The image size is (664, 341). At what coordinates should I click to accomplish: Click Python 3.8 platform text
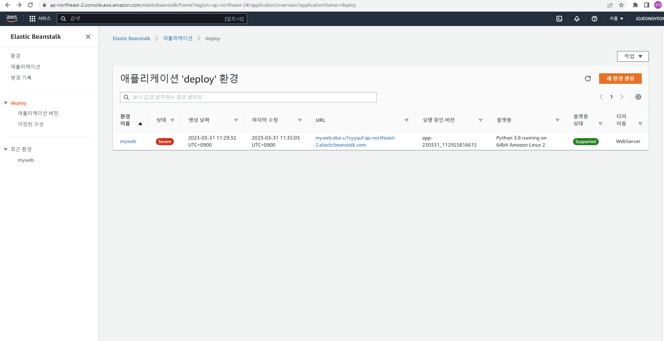point(521,142)
